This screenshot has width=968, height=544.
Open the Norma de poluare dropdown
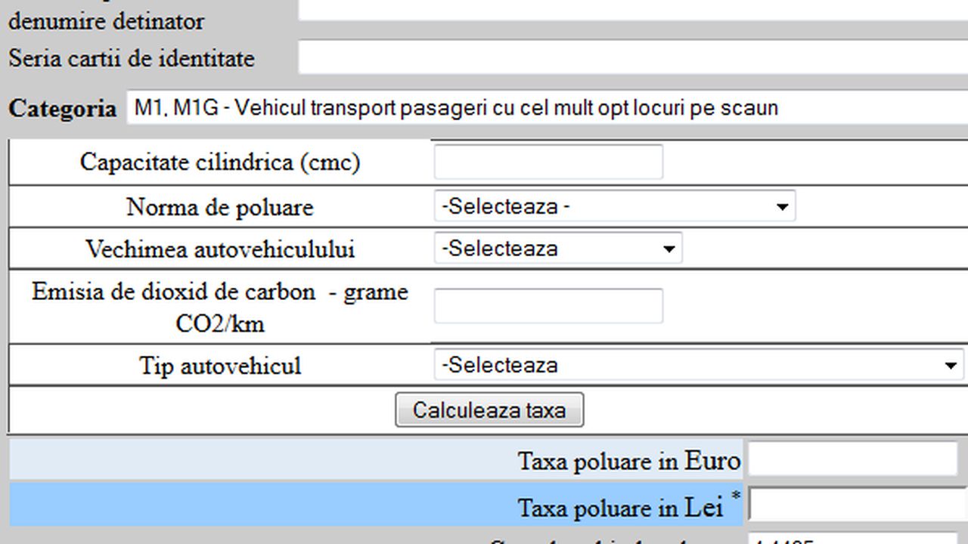point(613,206)
